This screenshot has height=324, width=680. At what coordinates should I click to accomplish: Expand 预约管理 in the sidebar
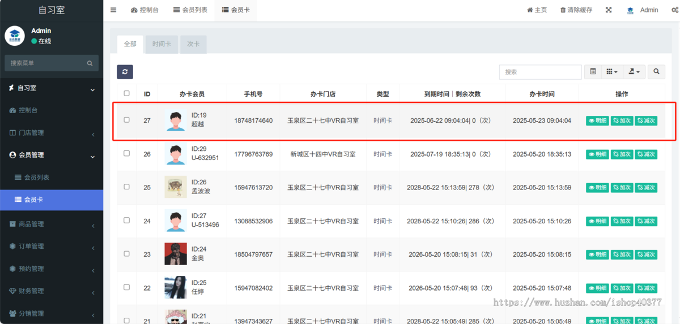click(x=52, y=269)
